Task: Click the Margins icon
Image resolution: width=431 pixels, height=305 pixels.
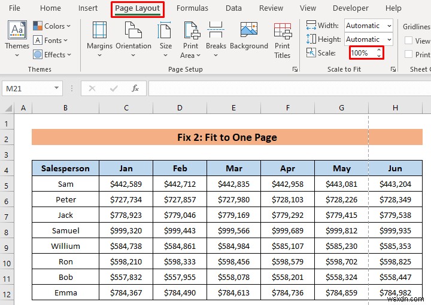Action: click(x=99, y=31)
